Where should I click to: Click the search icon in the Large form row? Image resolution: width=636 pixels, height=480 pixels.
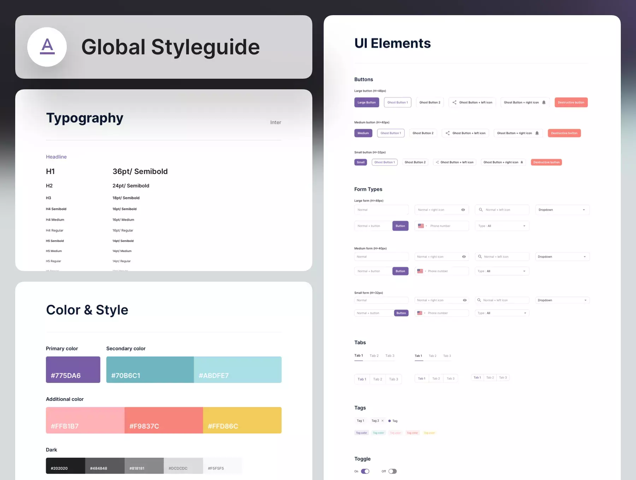481,210
